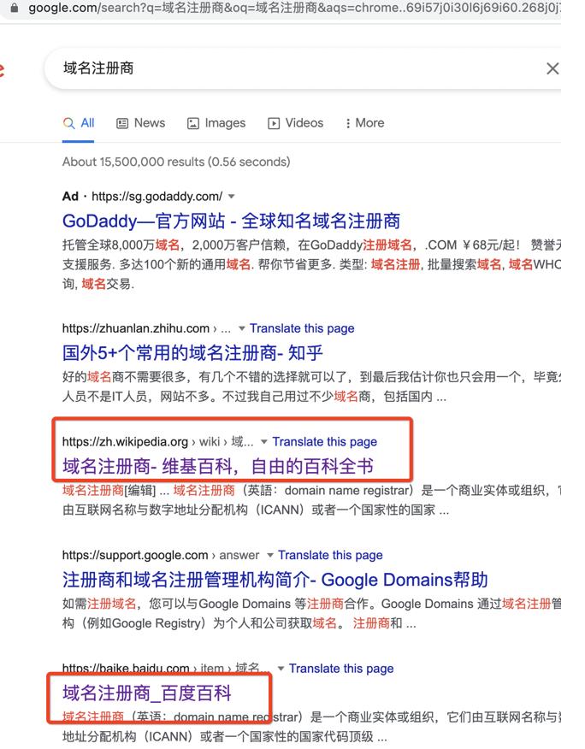Click the Images tab picture icon

tap(193, 124)
